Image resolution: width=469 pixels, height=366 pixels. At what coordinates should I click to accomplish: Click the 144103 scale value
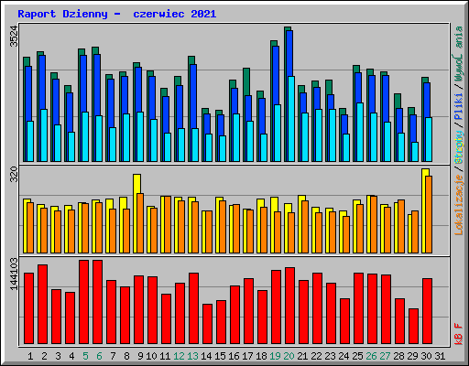[x=14, y=274]
